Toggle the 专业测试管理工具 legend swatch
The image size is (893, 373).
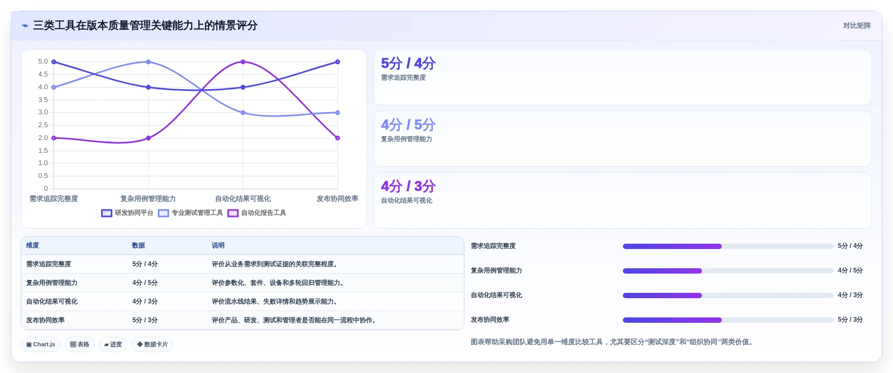(163, 213)
